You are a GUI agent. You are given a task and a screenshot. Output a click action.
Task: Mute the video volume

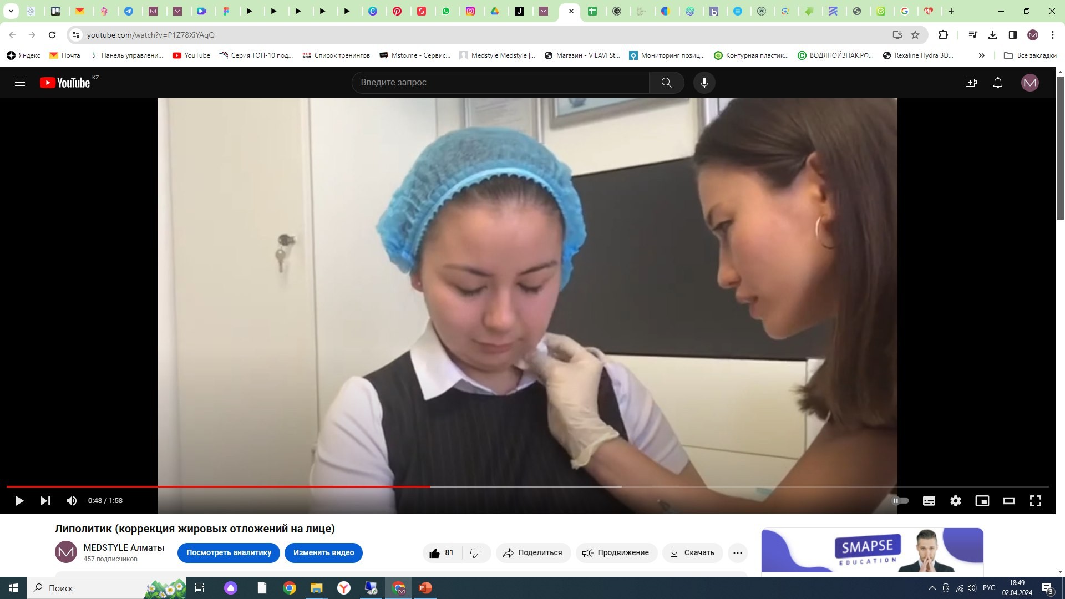(x=71, y=501)
